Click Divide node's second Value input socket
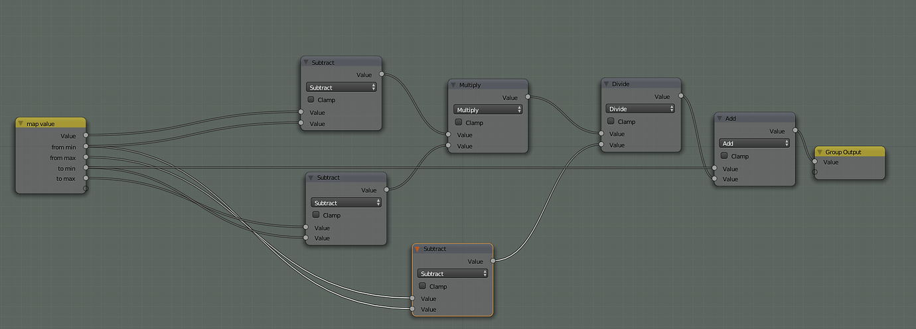This screenshot has width=916, height=329. (x=601, y=144)
